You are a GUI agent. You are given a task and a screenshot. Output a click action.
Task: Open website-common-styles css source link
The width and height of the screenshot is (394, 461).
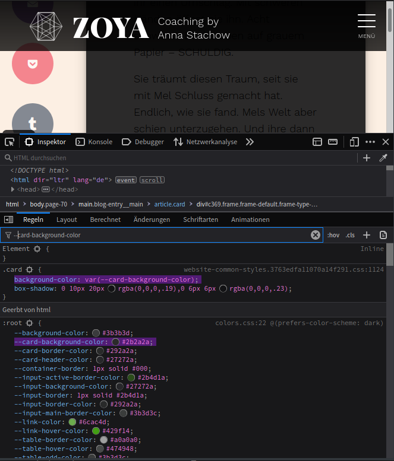coord(283,269)
